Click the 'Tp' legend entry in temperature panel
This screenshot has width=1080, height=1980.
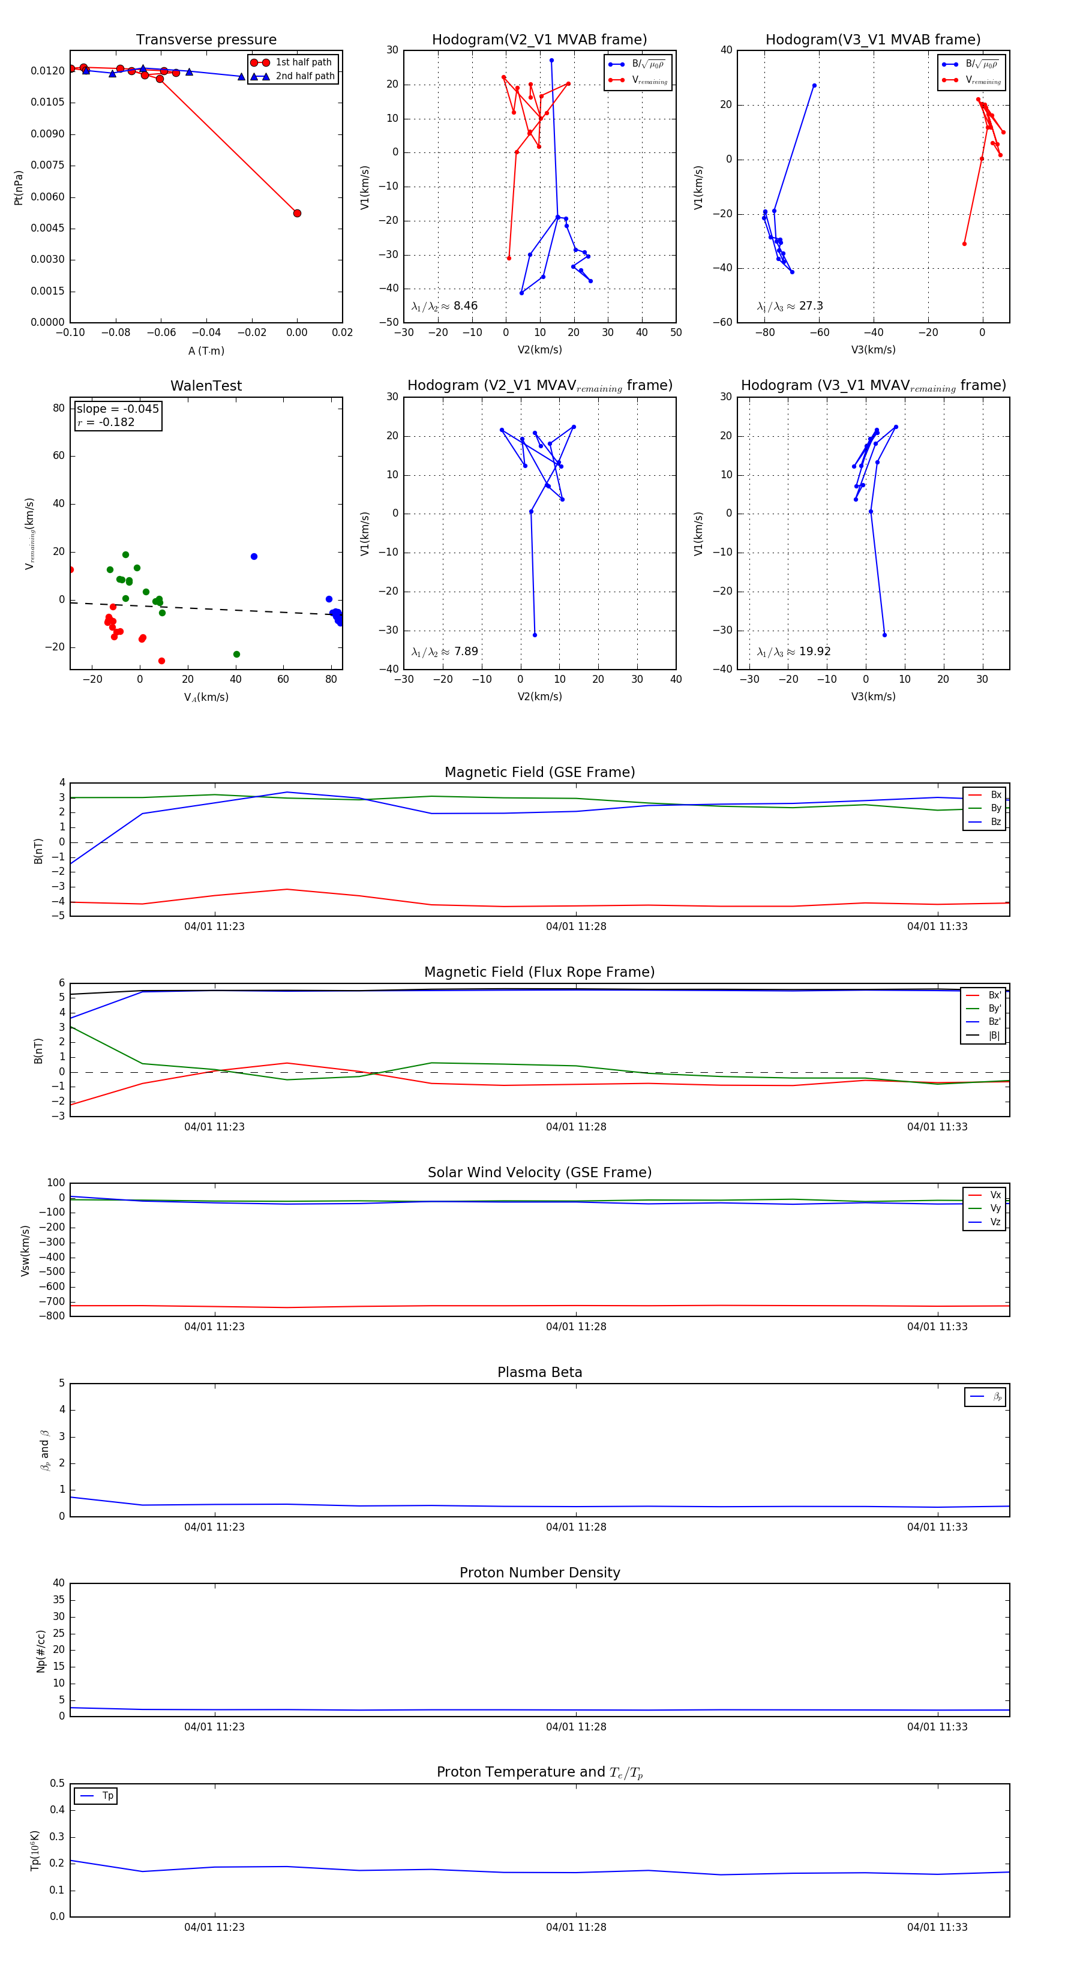(x=96, y=1796)
